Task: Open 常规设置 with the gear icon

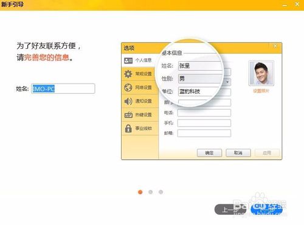Action: [140, 74]
